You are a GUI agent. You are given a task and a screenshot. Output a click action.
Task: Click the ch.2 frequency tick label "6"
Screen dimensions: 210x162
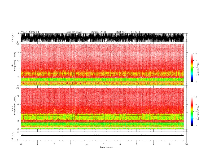tap(18, 105)
